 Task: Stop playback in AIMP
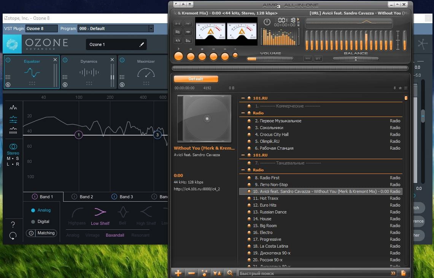point(202,56)
